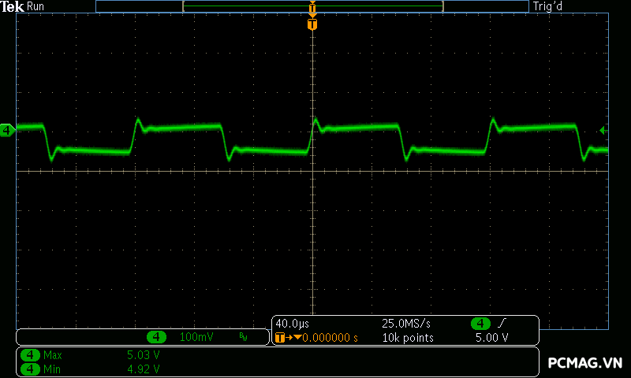Click the PCMAG.VN watermark link
The image size is (631, 378).
click(x=585, y=363)
